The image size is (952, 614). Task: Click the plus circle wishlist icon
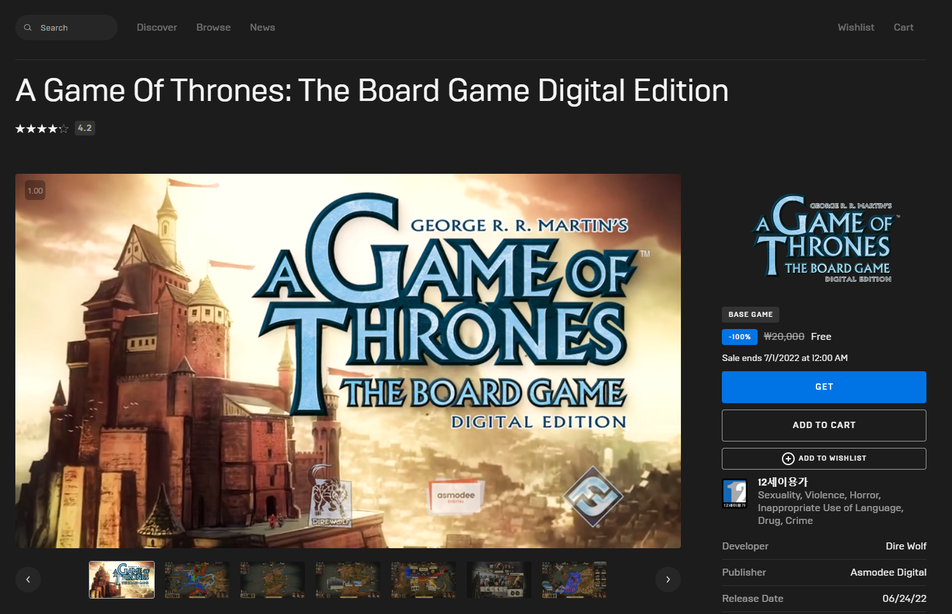(788, 459)
